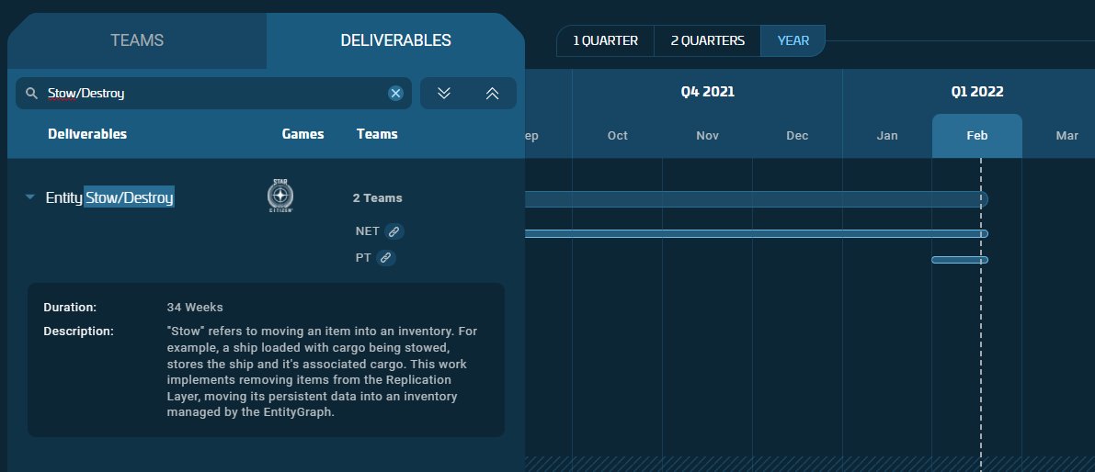Click the Jan month column header

(x=887, y=136)
